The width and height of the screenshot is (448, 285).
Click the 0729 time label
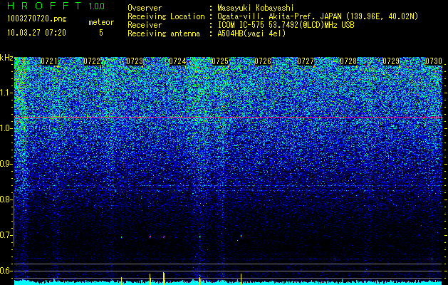tap(391, 61)
